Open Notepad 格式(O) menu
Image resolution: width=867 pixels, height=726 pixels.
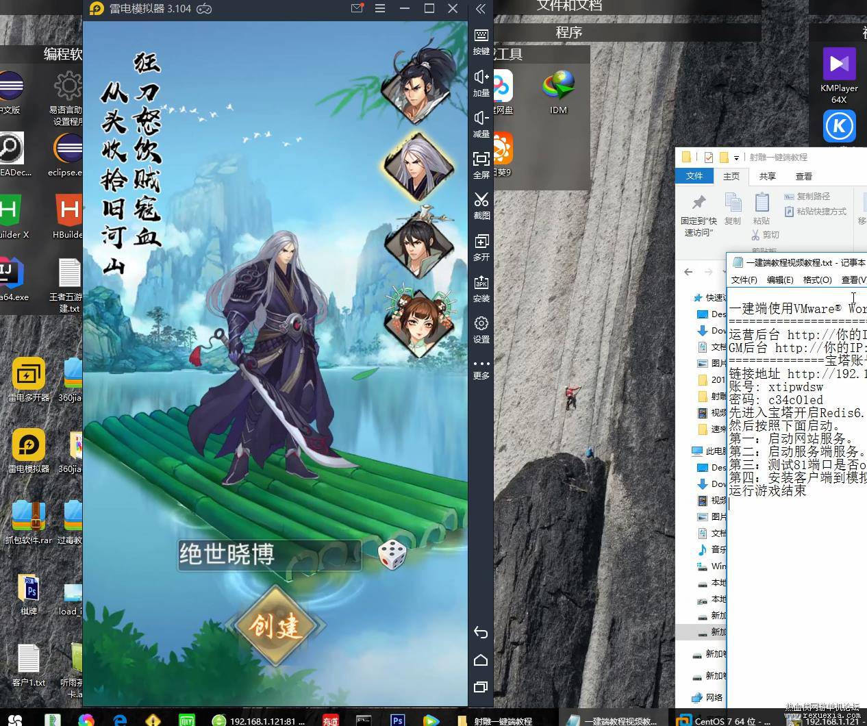click(817, 280)
